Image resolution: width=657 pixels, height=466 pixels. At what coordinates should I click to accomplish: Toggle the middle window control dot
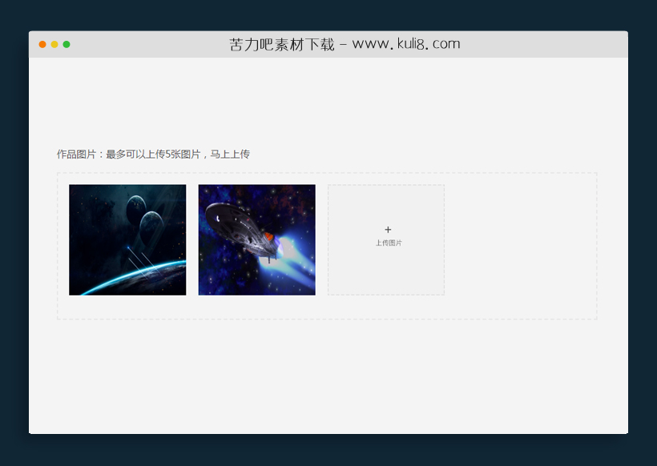pos(53,44)
